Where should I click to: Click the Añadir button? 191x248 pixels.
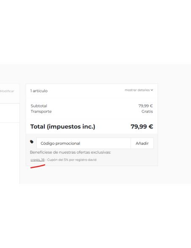click(142, 143)
